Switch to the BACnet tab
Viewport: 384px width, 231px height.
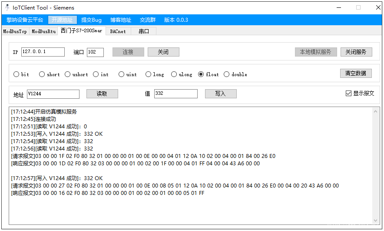[118, 31]
